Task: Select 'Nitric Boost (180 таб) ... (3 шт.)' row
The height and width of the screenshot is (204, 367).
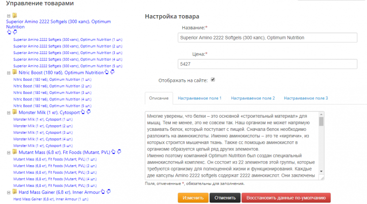Action: (x=53, y=93)
